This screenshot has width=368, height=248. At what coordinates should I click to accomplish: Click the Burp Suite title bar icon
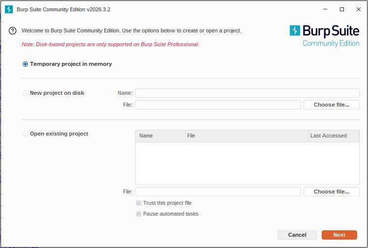tap(9, 9)
